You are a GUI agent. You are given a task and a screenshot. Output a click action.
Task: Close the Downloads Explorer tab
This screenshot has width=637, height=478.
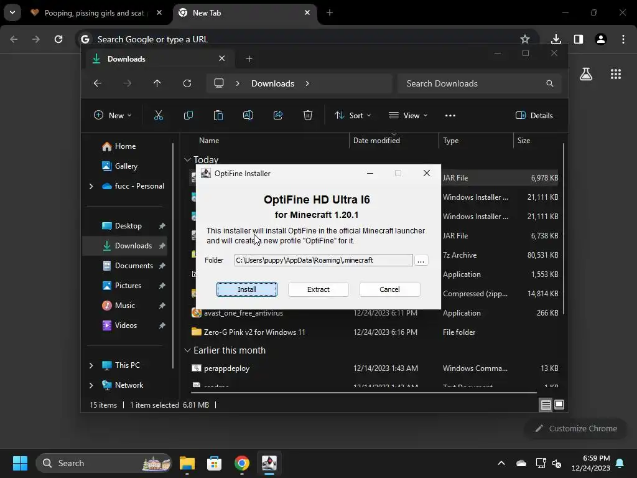(x=222, y=59)
